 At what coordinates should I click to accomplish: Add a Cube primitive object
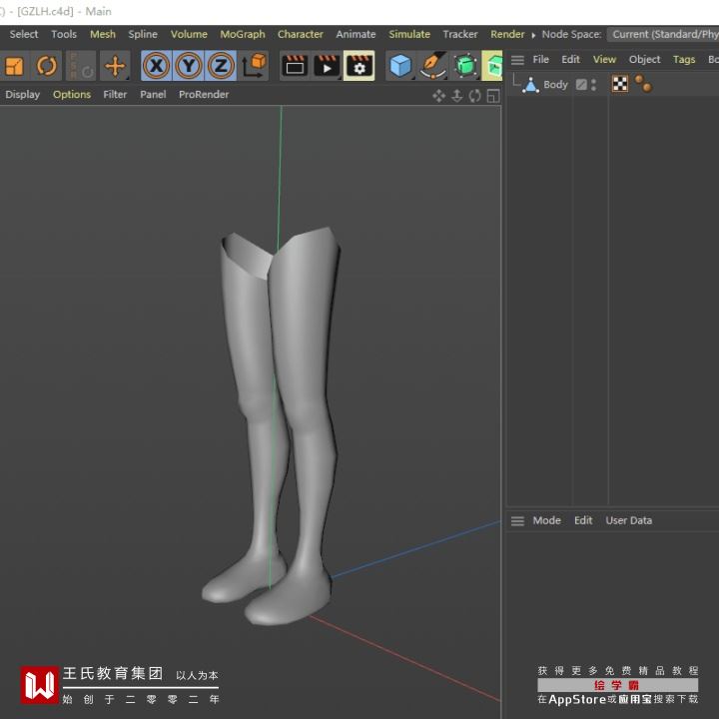tap(400, 66)
